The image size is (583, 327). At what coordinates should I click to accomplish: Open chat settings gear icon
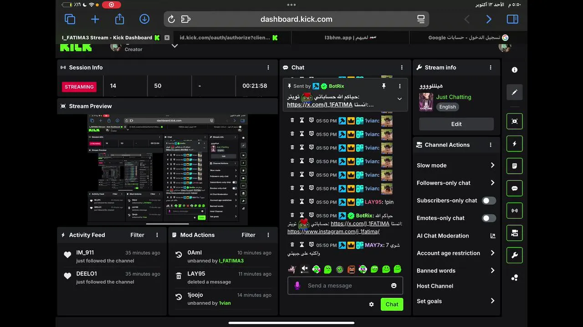371,304
